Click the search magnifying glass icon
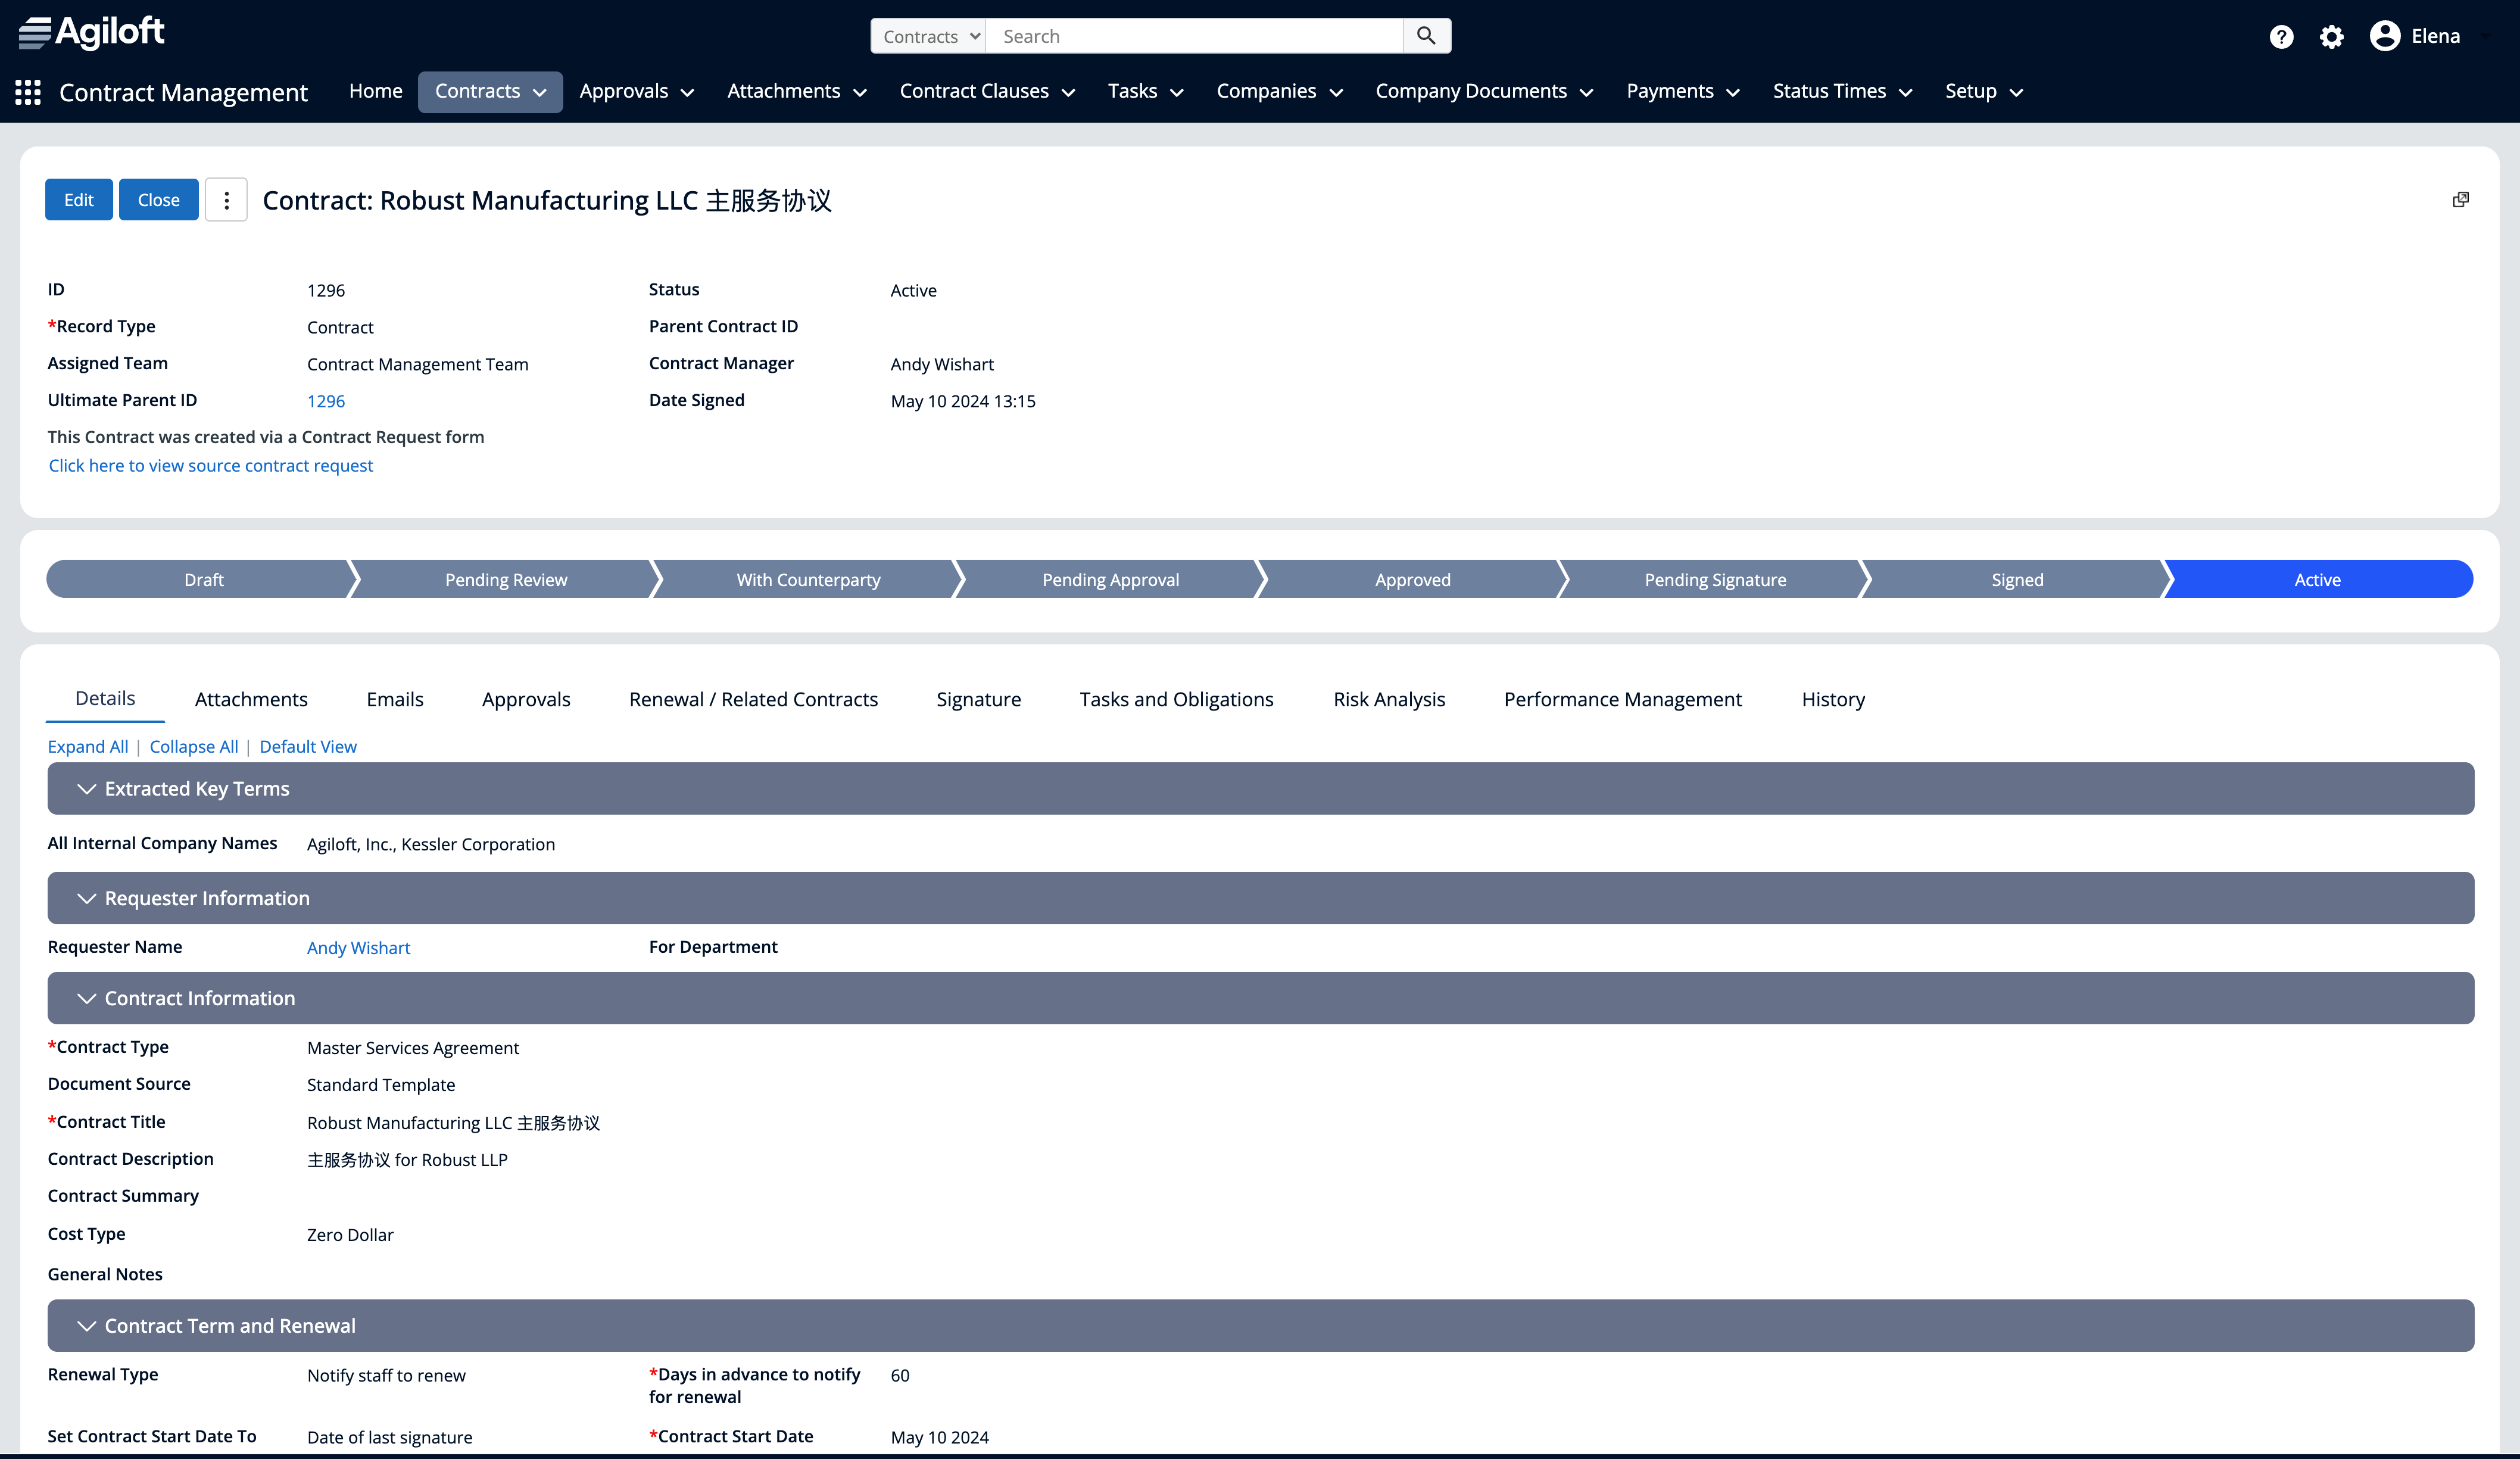 [x=1426, y=35]
